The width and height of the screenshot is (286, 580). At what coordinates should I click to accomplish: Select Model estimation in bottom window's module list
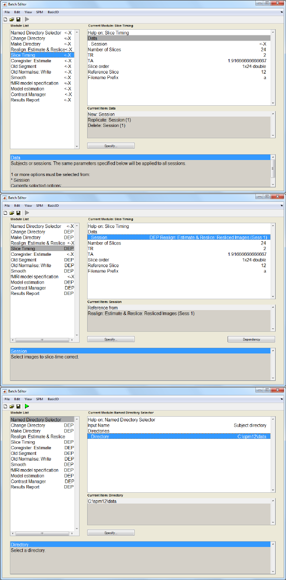click(x=42, y=476)
